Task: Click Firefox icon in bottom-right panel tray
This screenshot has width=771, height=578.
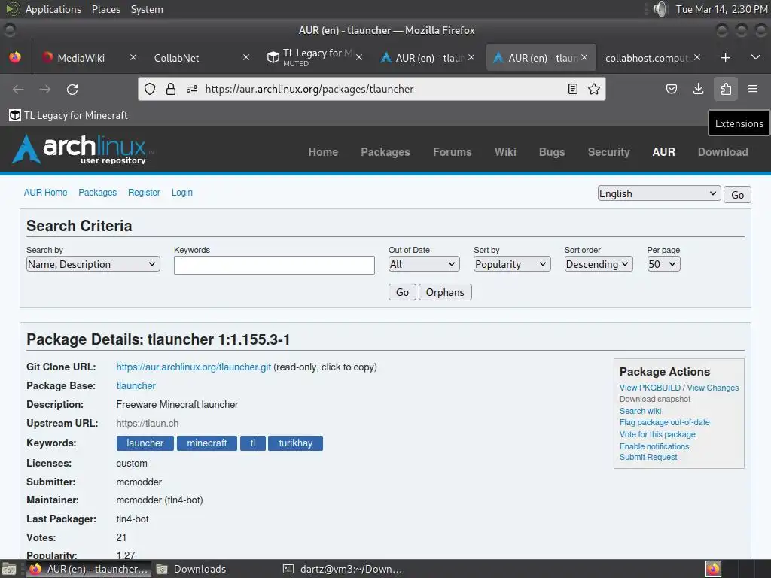Action: pyautogui.click(x=713, y=569)
